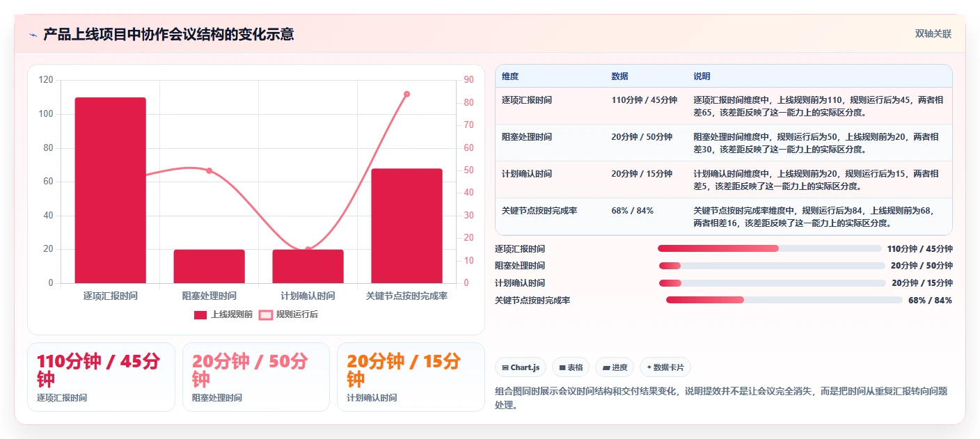Click the 逐项汇报时间 progress bar
Viewport: 980px width, 439px height.
click(769, 248)
